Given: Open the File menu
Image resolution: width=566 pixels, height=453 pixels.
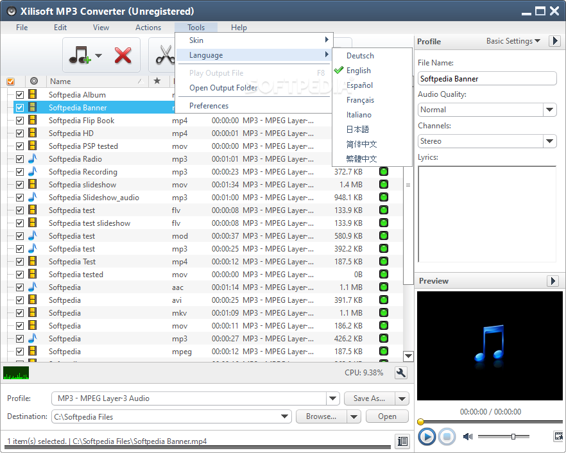Looking at the screenshot, I should coord(22,28).
